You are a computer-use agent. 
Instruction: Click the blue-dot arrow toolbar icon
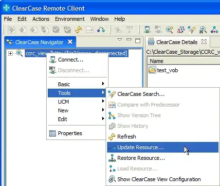click(101, 30)
